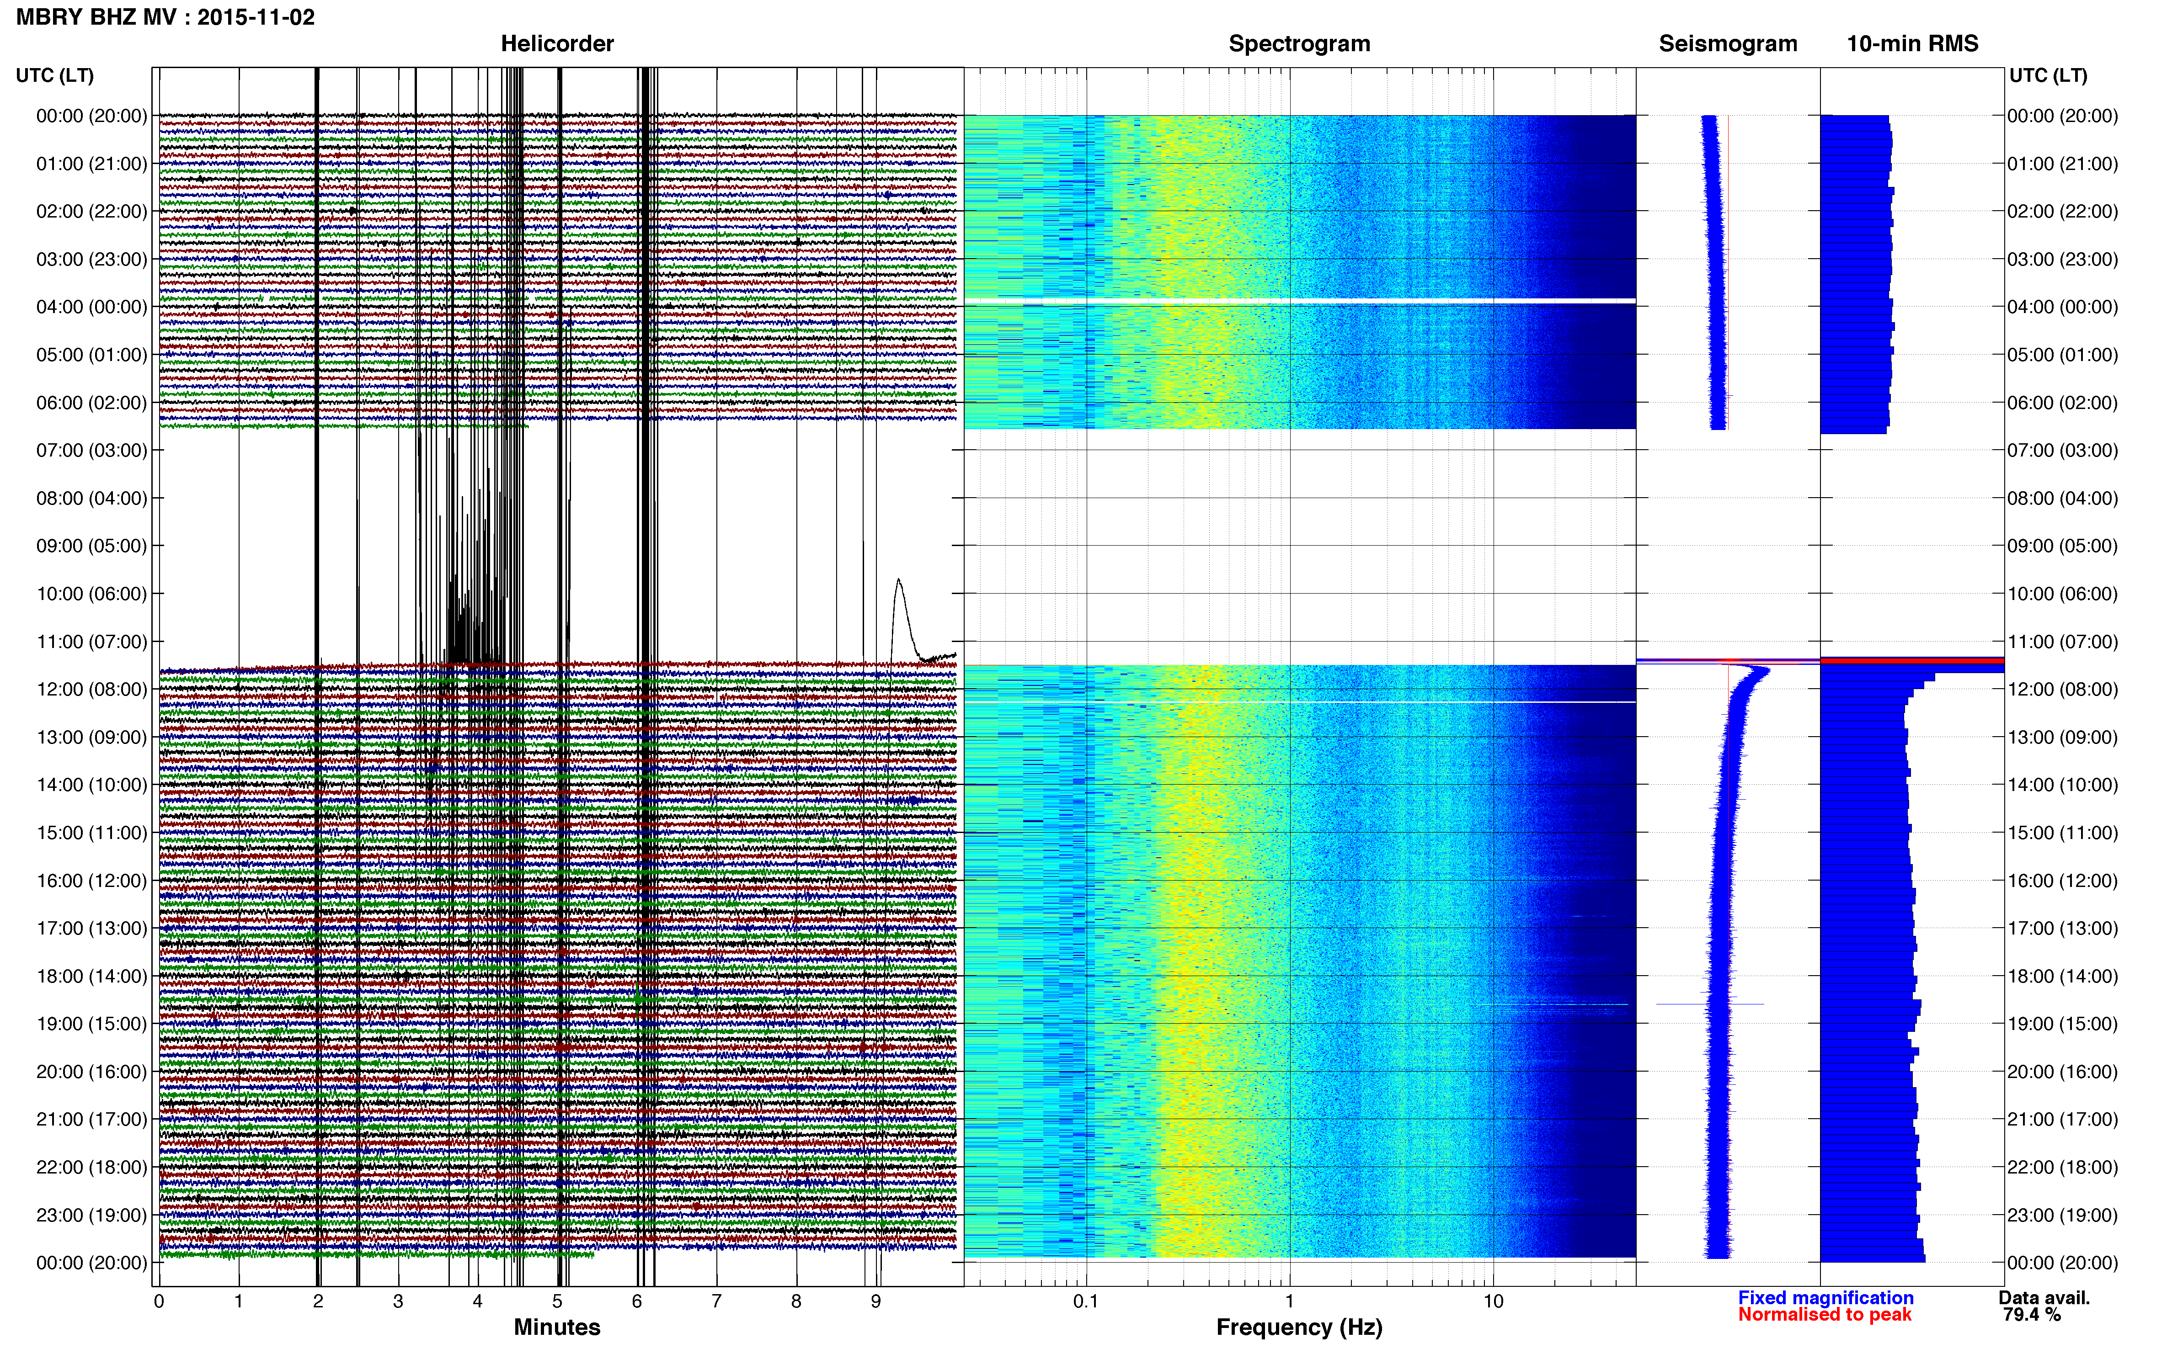Click the 0.1 frequency tick label
Image resolution: width=2167 pixels, height=1354 pixels.
click(x=1086, y=1301)
